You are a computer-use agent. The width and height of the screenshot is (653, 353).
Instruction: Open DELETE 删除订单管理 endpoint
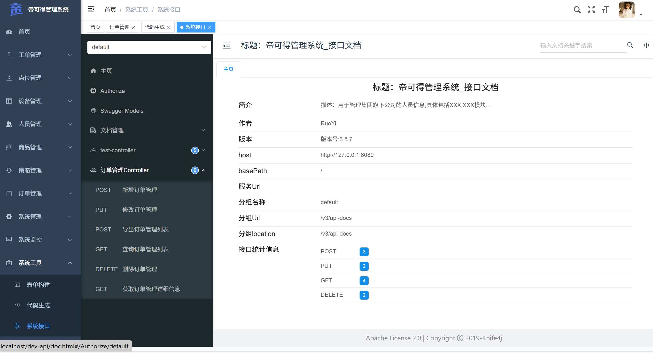pyautogui.click(x=147, y=269)
